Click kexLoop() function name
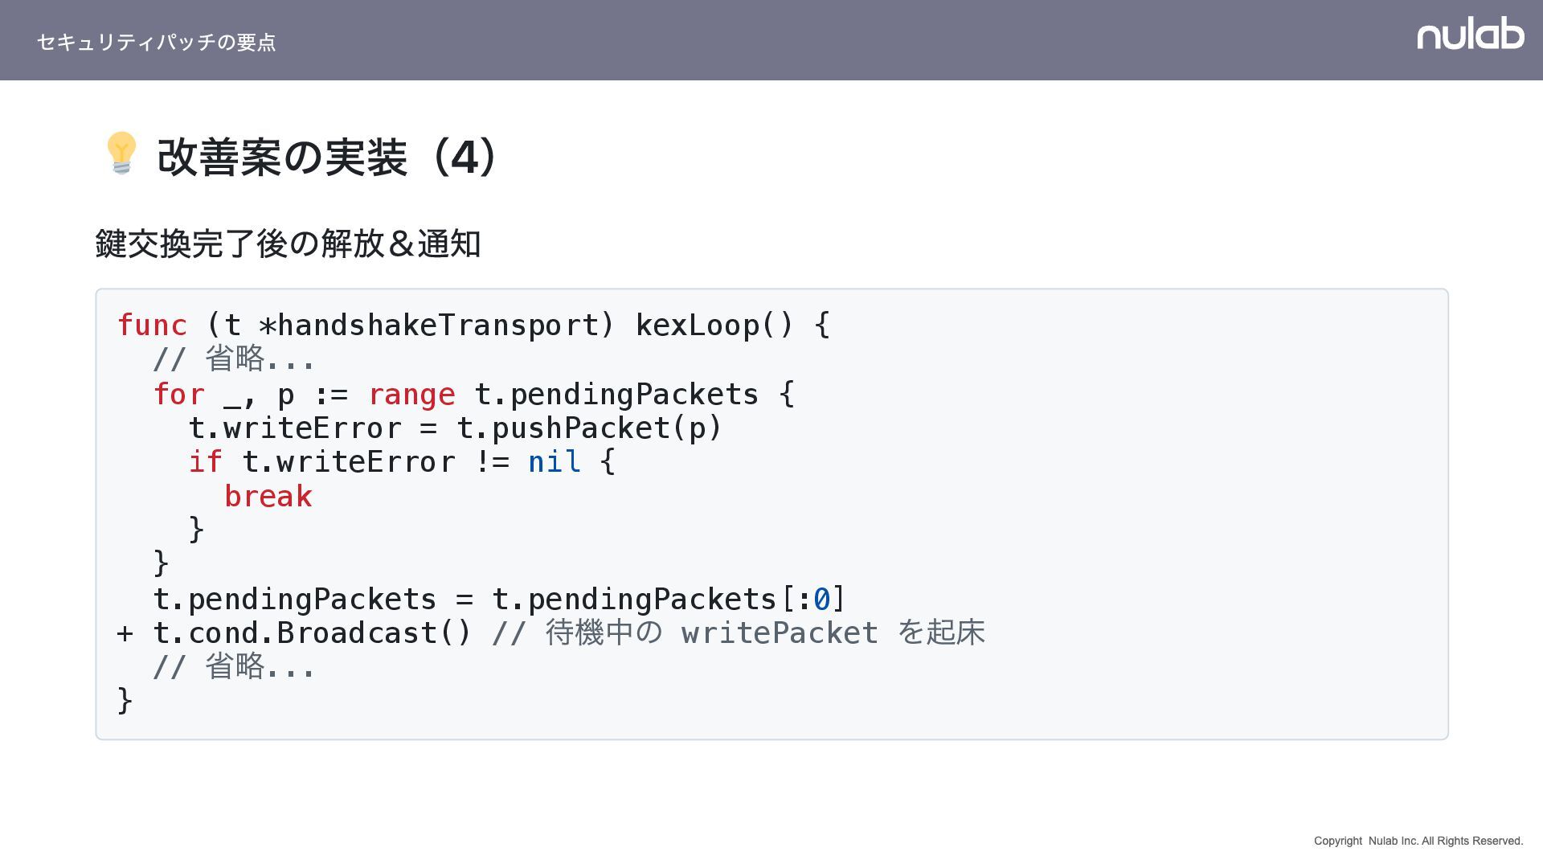 click(x=714, y=325)
